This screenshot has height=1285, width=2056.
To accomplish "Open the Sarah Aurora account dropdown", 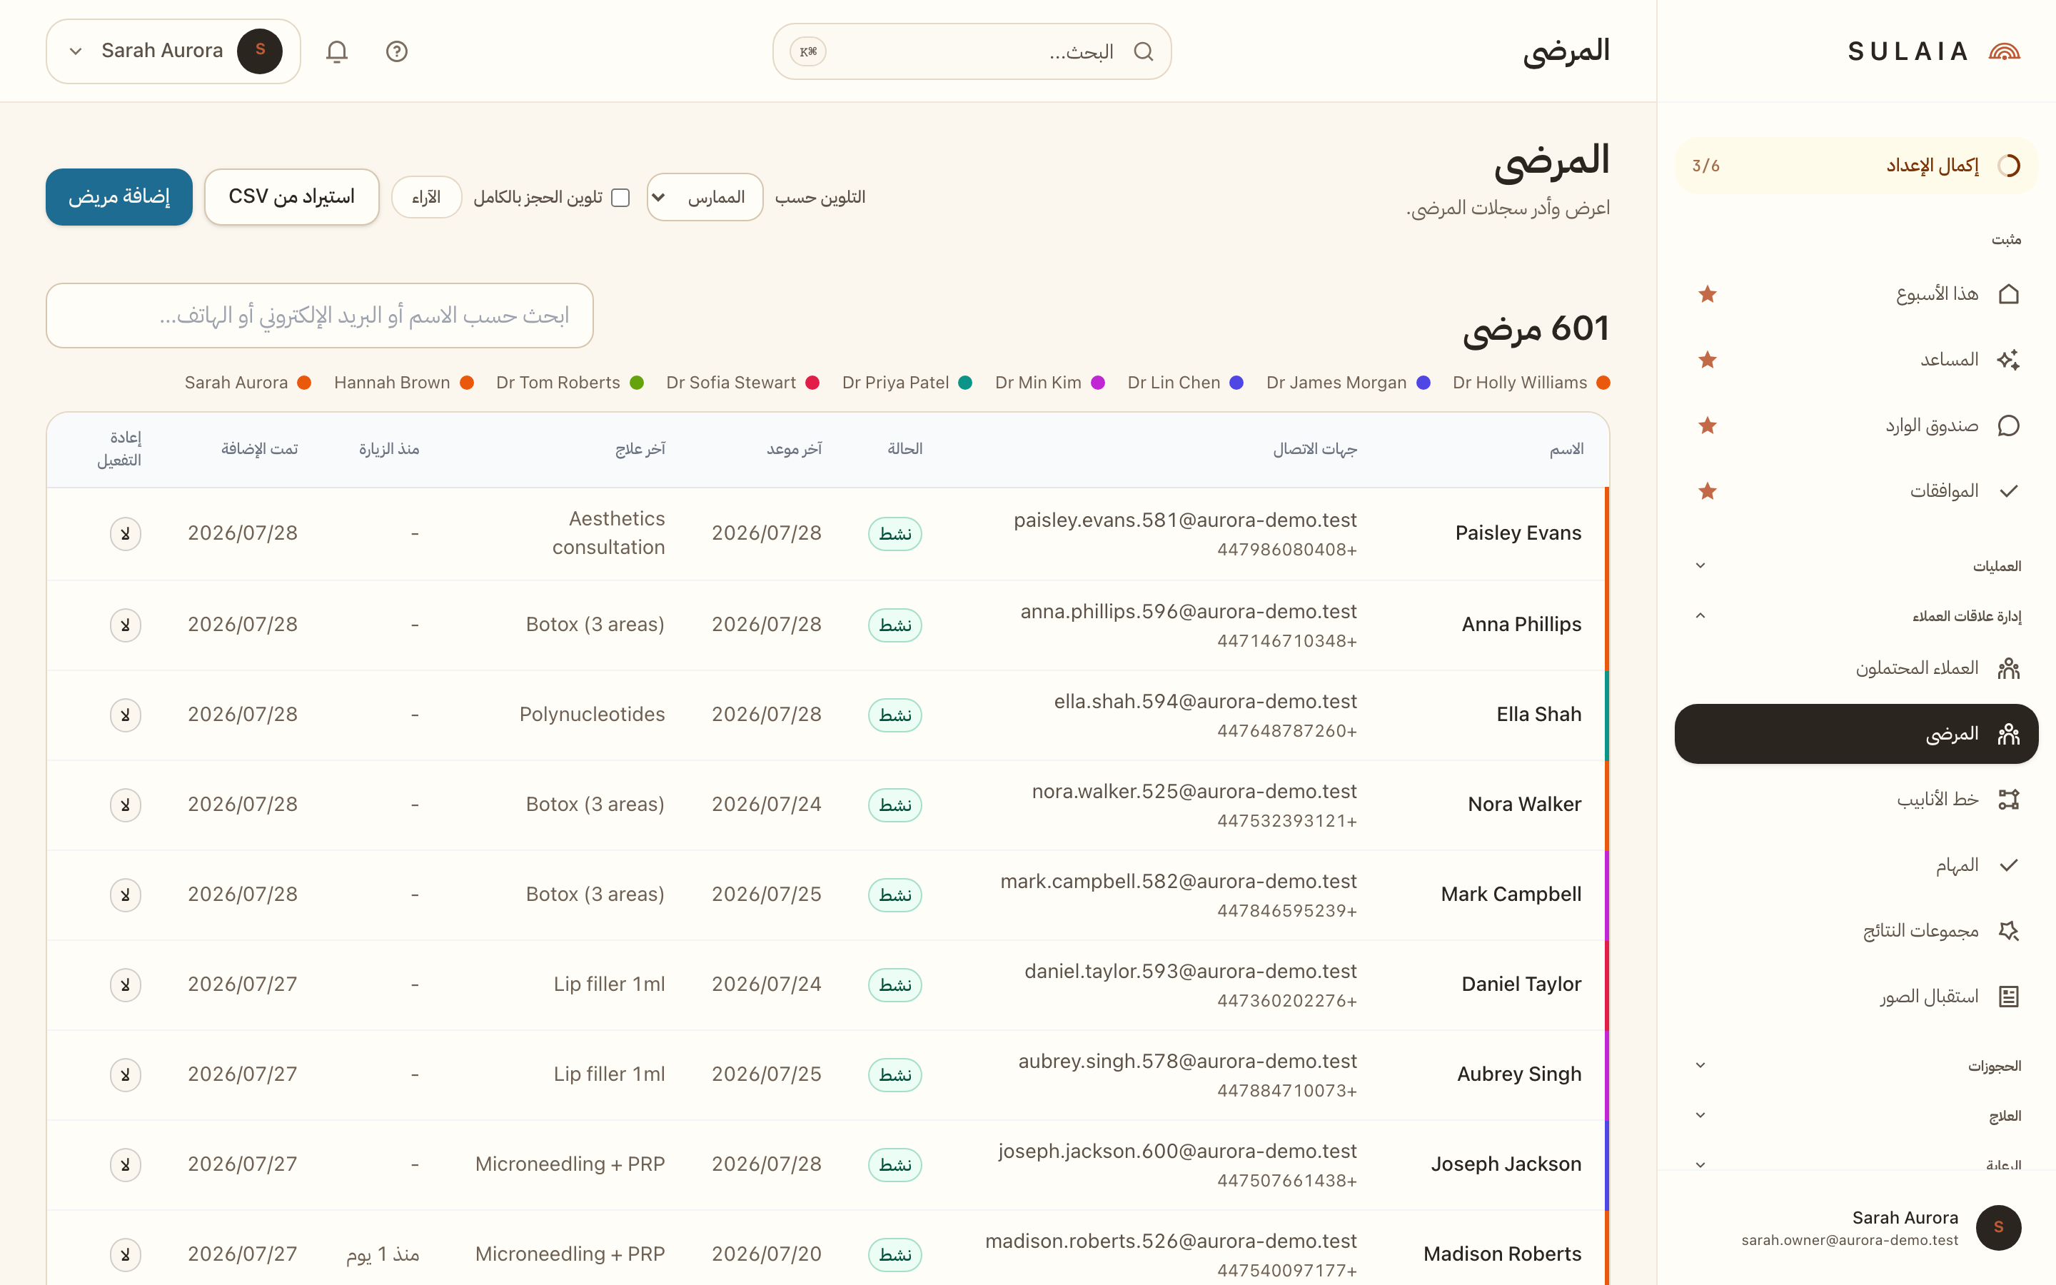I will tap(173, 51).
